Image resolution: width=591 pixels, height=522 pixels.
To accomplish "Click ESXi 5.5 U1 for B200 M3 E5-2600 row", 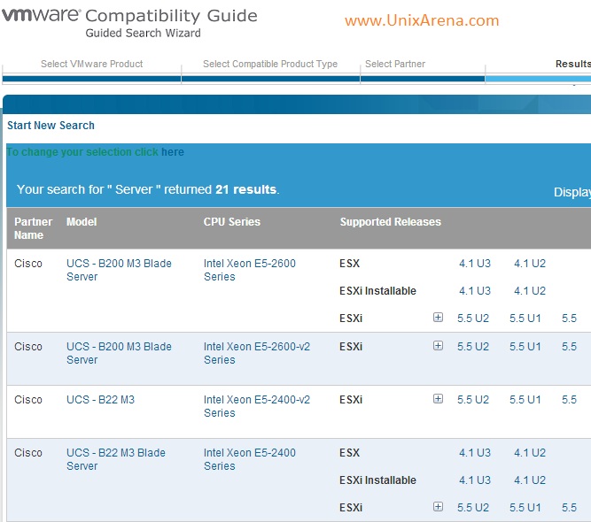I will 525,319.
